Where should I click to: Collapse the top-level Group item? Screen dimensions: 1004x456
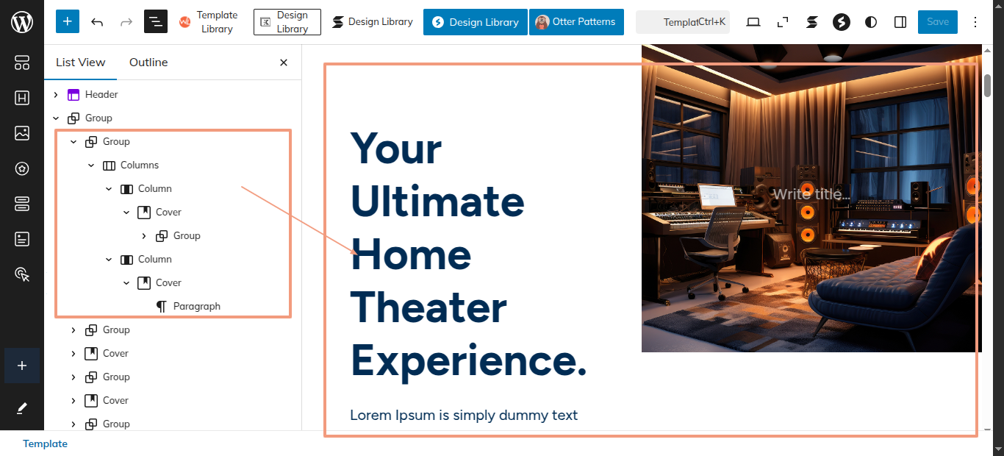click(56, 118)
